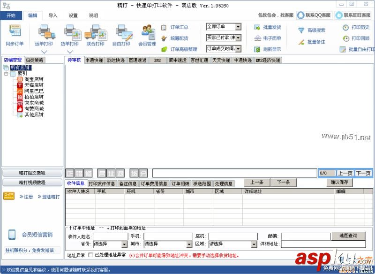Open 运单打印 waybill print tool

[44, 35]
